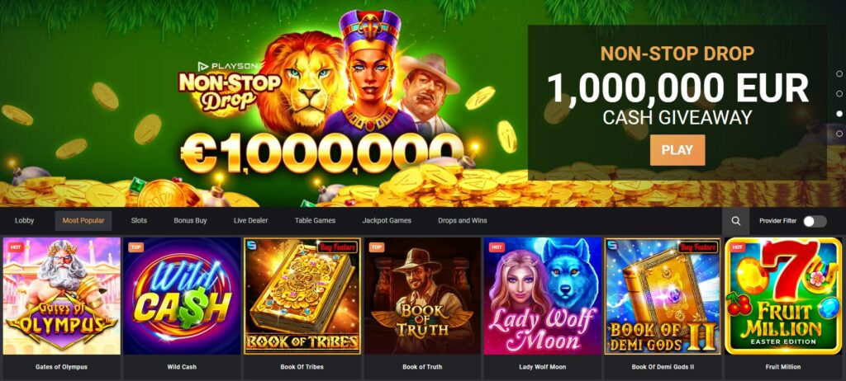Open Book of Tribes game thumbnail
This screenshot has width=846, height=381.
point(302,296)
